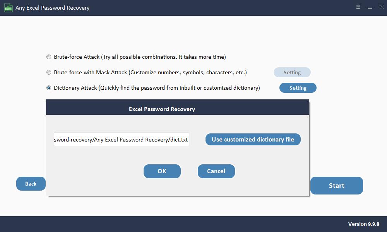Image resolution: width=387 pixels, height=232 pixels.
Task: Choose the Brute-force with Mask Attack radio button
Action: (x=49, y=73)
